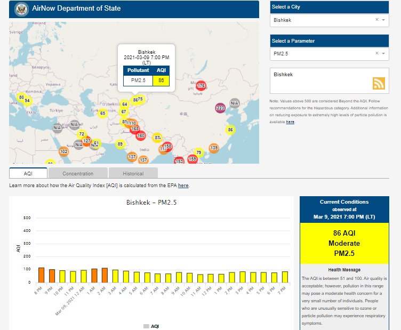Image resolution: width=401 pixels, height=330 pixels.
Task: Toggle the AQI series in chart legend
Action: pos(151,326)
